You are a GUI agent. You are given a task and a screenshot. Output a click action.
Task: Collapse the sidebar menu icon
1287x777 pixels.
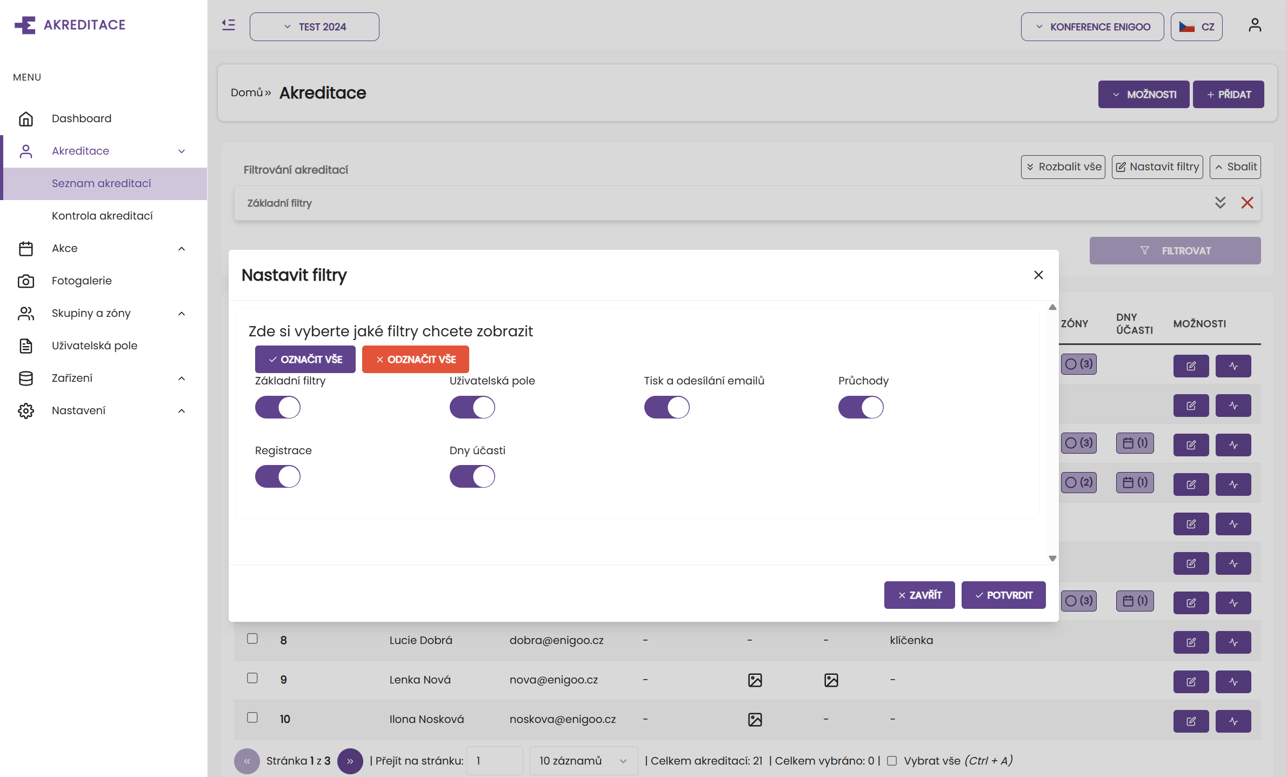click(x=228, y=25)
